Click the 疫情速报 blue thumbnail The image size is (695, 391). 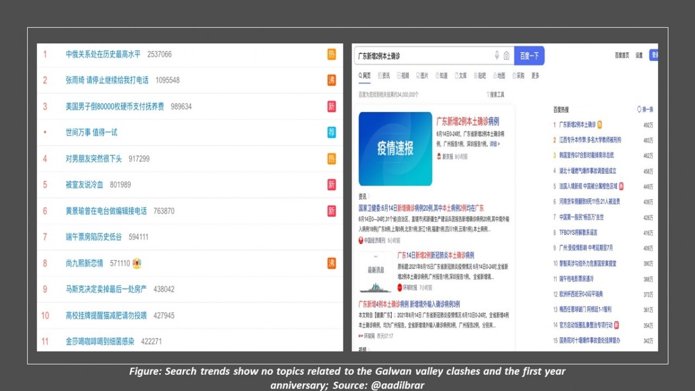[395, 149]
